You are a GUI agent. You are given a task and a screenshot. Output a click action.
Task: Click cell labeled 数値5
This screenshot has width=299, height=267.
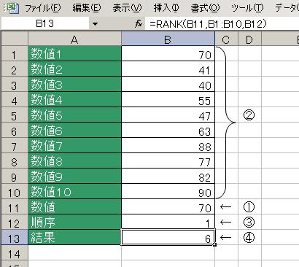pyautogui.click(x=74, y=115)
